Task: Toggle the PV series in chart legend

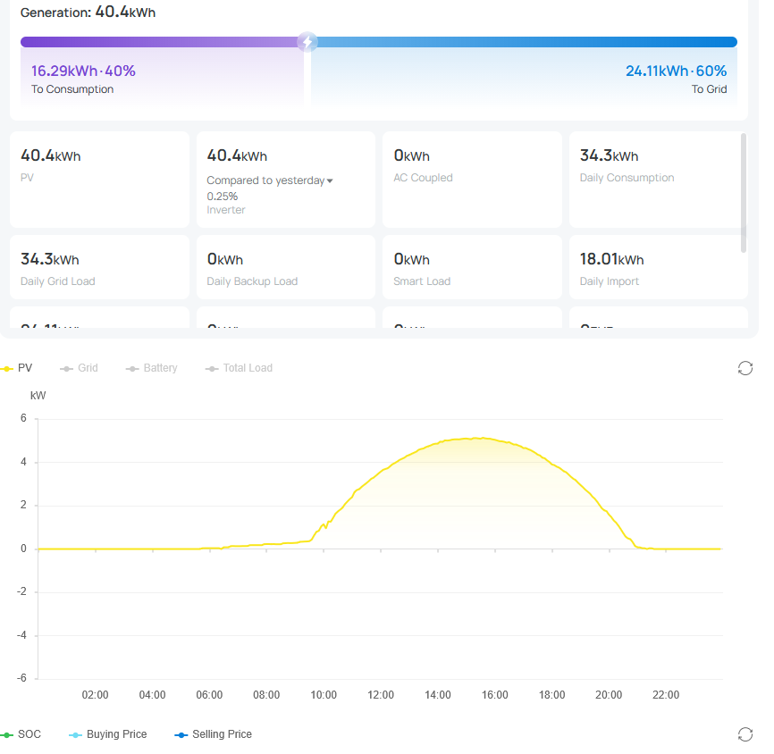Action: pos(18,368)
